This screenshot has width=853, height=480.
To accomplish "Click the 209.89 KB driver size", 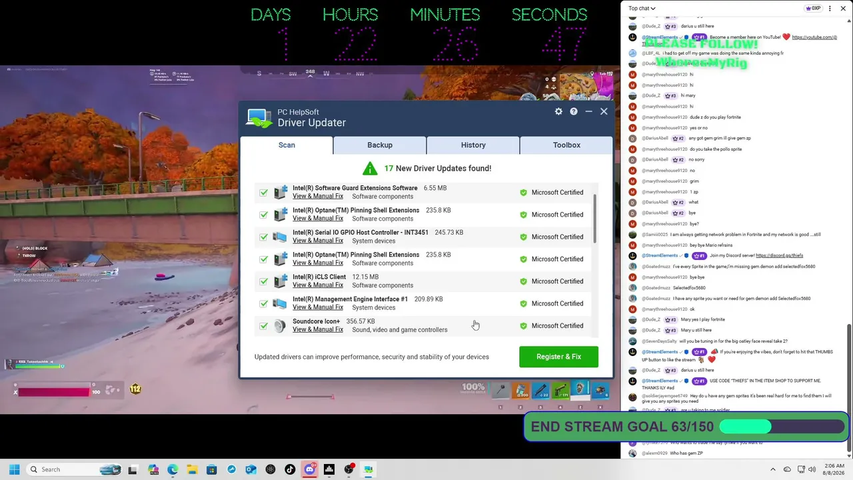I will tap(428, 299).
